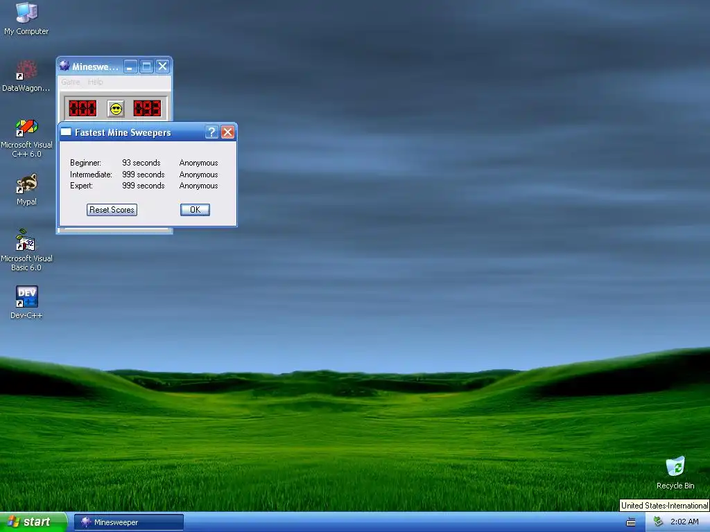The height and width of the screenshot is (532, 710).
Task: Click Expert's 999 seconds score
Action: pyautogui.click(x=143, y=186)
